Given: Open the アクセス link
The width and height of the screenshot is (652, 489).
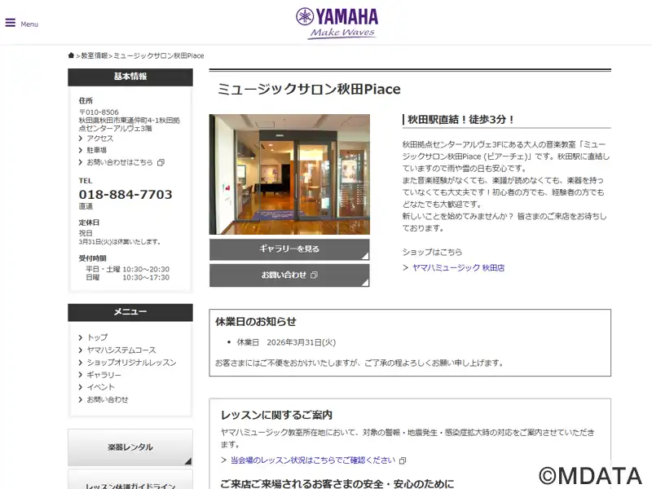Looking at the screenshot, I should 99,138.
